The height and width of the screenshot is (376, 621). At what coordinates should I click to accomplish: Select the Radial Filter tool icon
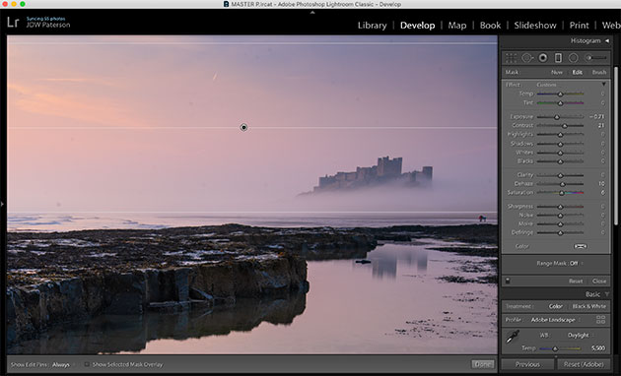[x=573, y=58]
